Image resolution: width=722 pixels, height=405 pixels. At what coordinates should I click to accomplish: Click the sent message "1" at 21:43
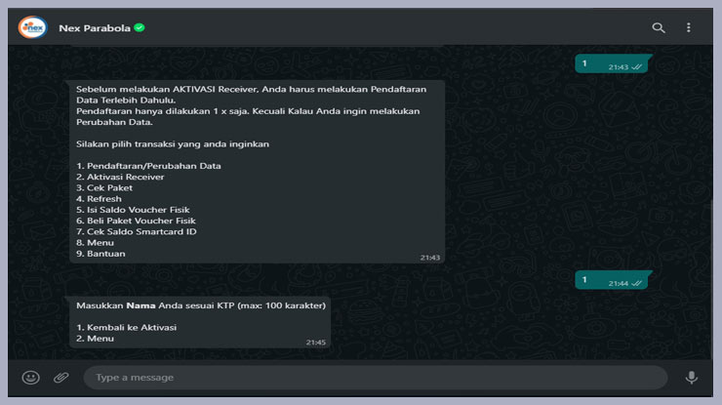click(x=612, y=63)
